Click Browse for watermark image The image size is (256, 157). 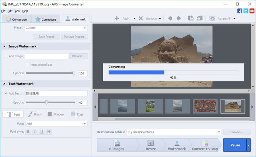tap(78, 56)
